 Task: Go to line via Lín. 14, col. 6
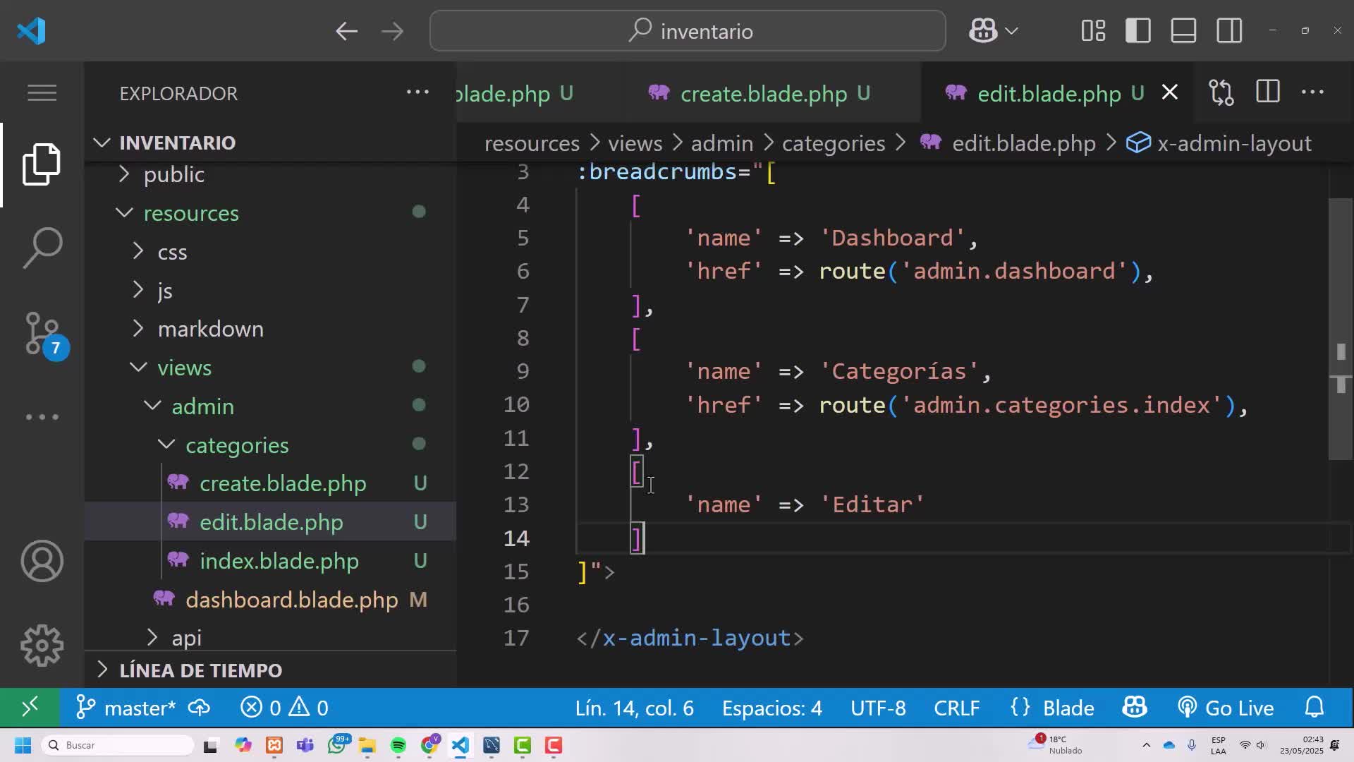pos(634,708)
